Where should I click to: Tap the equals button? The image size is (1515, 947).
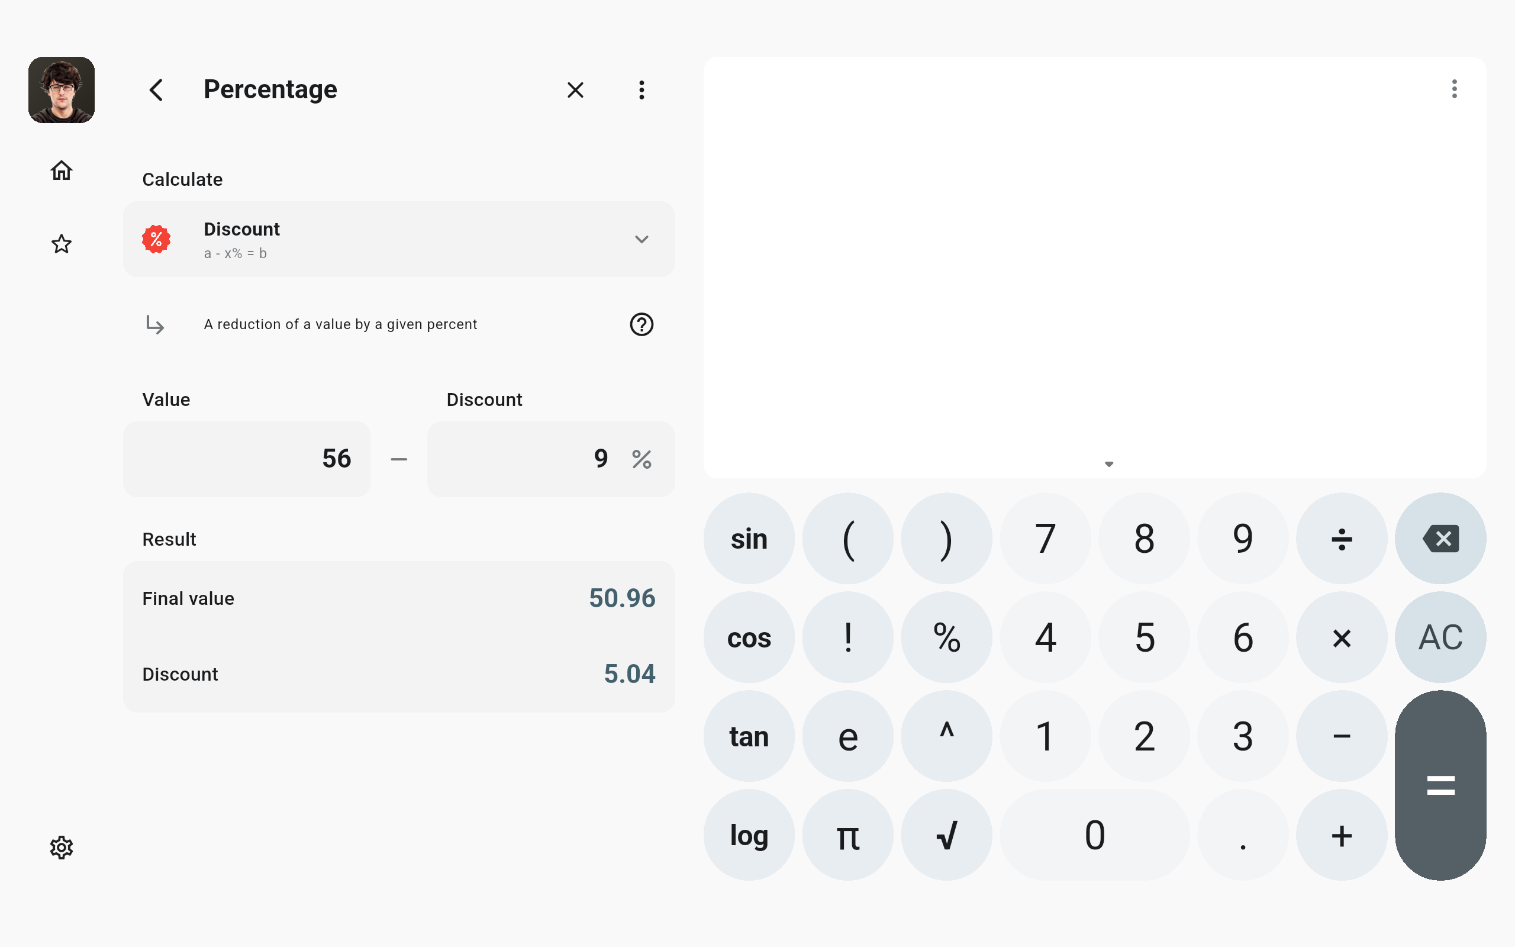tap(1440, 785)
